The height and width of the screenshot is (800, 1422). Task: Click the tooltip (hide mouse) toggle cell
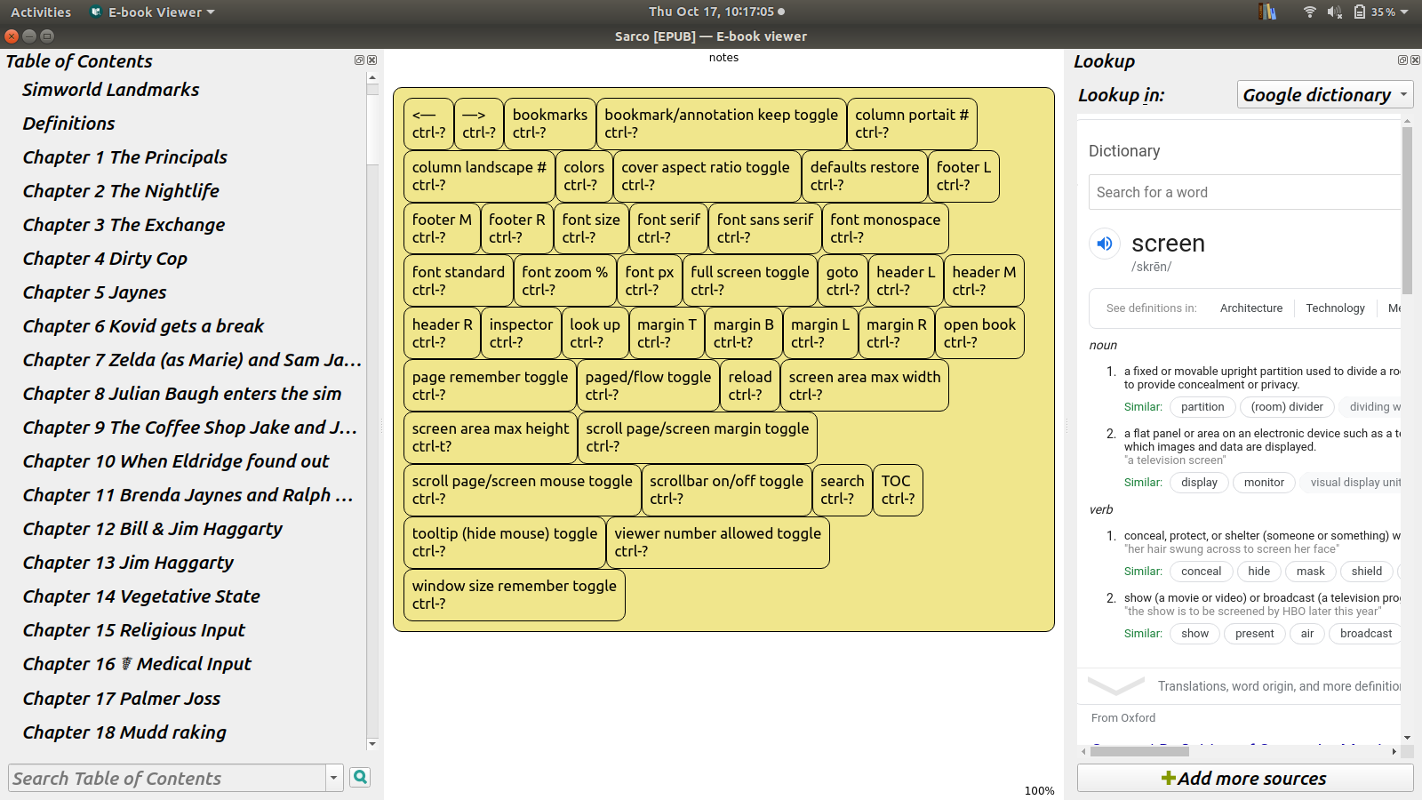coord(505,542)
